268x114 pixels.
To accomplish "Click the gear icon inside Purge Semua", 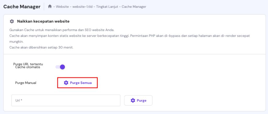I will coord(66,83).
